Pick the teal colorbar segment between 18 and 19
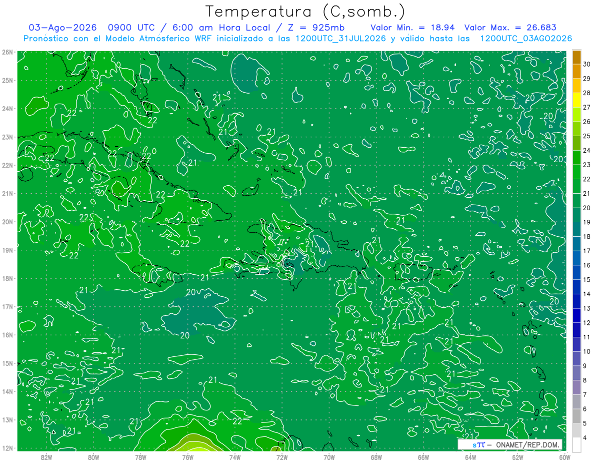This screenshot has height=464, width=600. point(576,229)
